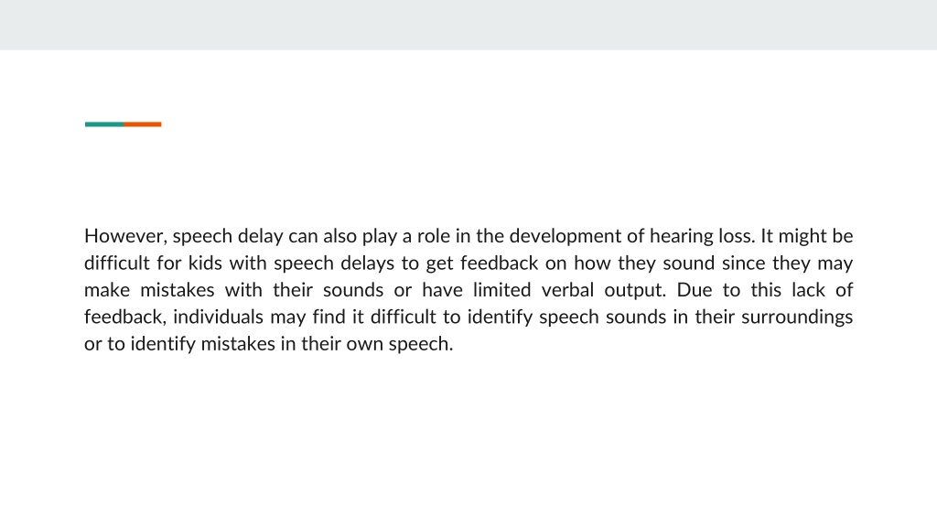Click the word "limited" in third line
Viewport: 937px width, 527px height.
pyautogui.click(x=502, y=290)
